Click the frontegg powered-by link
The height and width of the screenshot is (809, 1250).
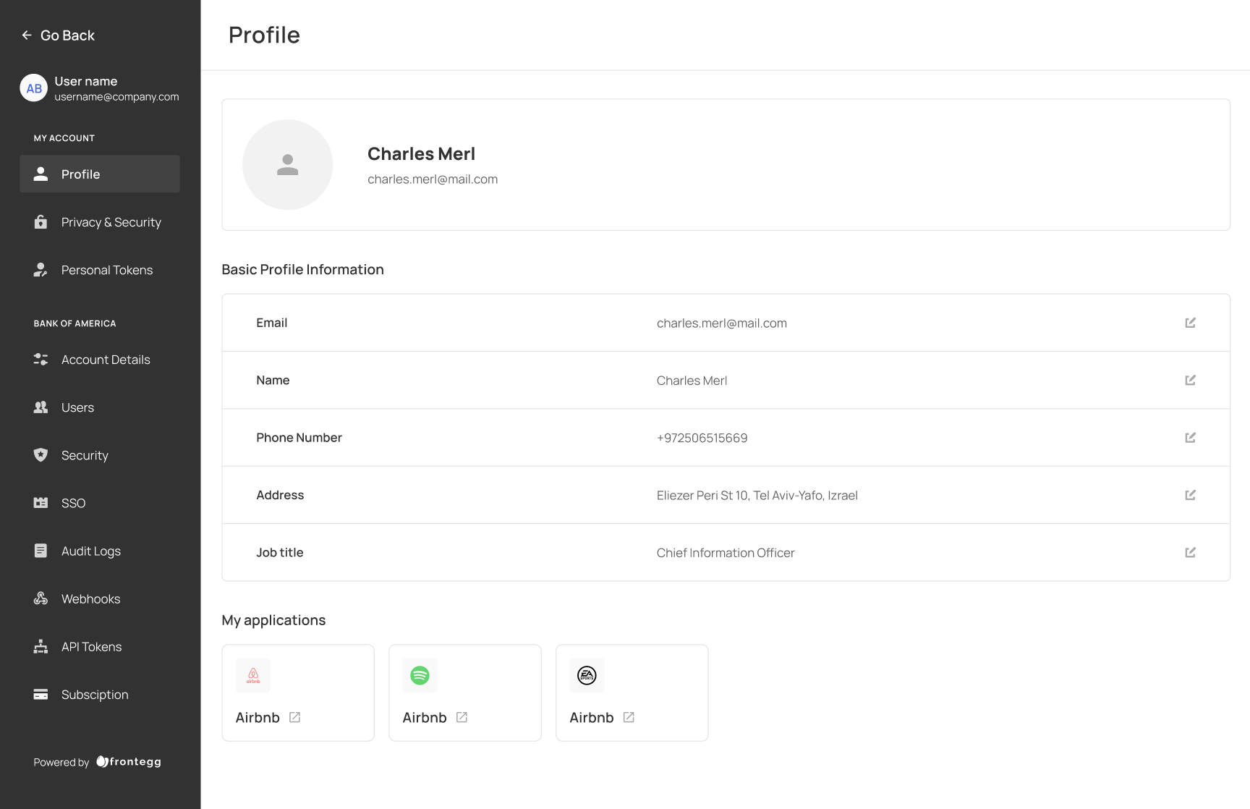coord(129,761)
